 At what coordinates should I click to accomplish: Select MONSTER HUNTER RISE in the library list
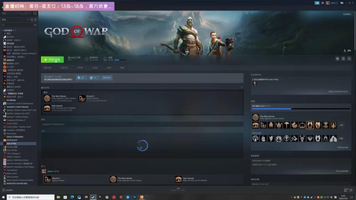click(17, 184)
